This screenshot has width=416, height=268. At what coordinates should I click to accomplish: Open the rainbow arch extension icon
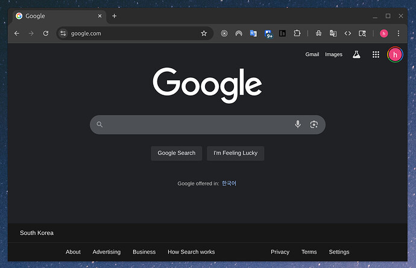[x=239, y=33]
